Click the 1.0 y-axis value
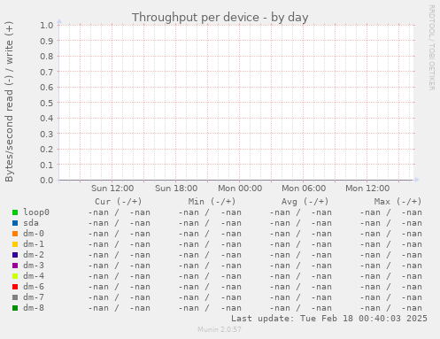The image size is (440, 339). (47, 25)
